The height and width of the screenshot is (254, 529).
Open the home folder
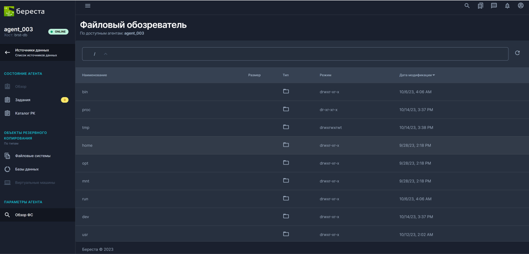[x=87, y=146]
